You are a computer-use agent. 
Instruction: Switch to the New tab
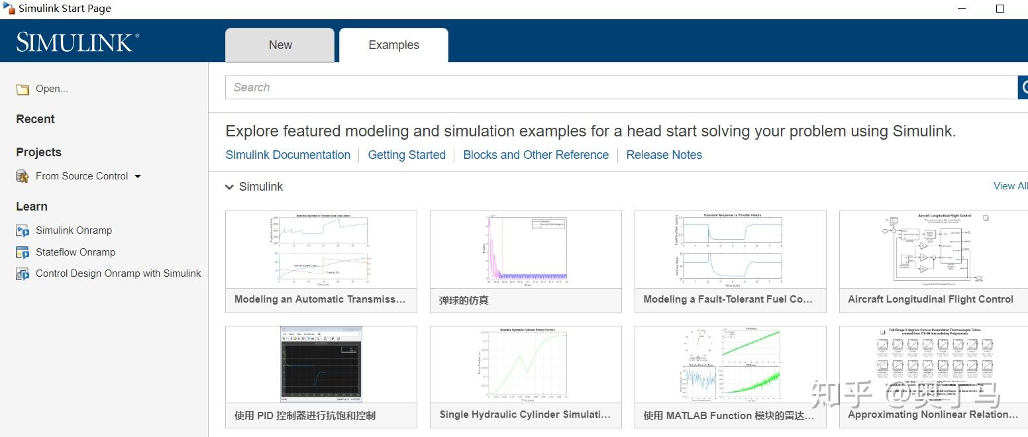pos(280,44)
